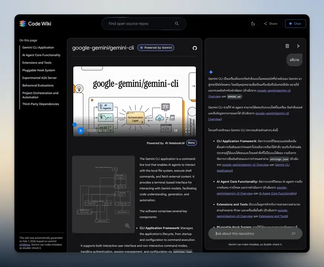Change the 1X playback speed
Screen dimensions: 324x267
click(176, 131)
